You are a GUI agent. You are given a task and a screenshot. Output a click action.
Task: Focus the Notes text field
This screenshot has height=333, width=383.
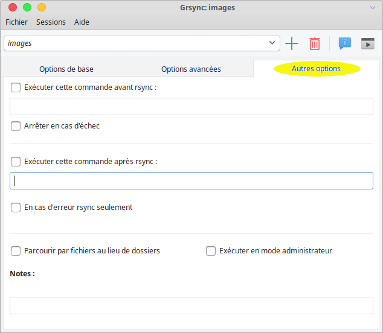coord(191,305)
